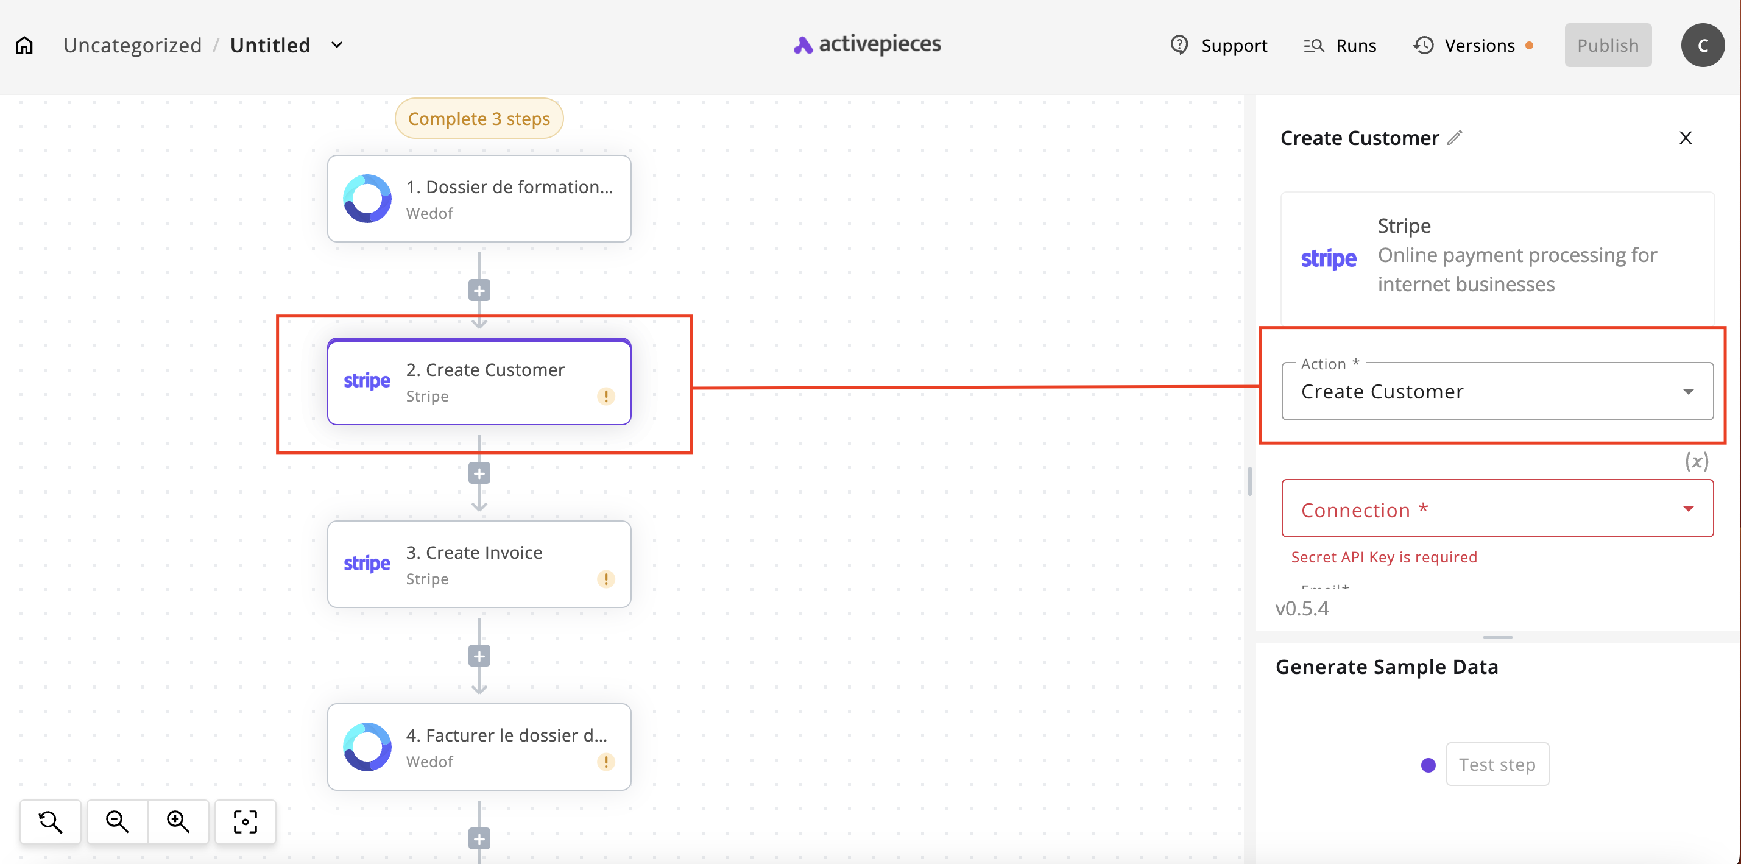This screenshot has width=1741, height=864.
Task: Open flow name chevron menu
Action: [337, 45]
